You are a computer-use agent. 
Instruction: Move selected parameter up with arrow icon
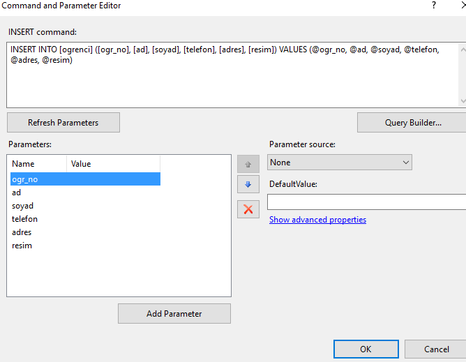pos(248,164)
